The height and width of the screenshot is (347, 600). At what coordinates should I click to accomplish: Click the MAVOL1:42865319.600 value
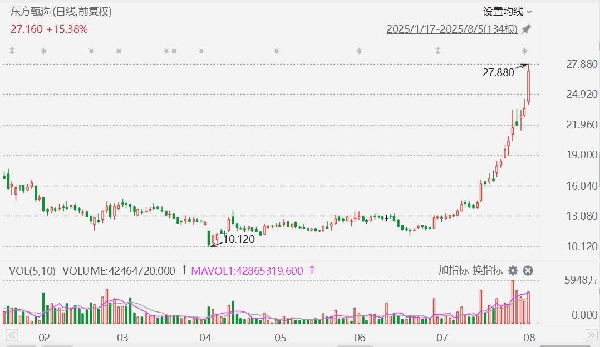tap(247, 271)
